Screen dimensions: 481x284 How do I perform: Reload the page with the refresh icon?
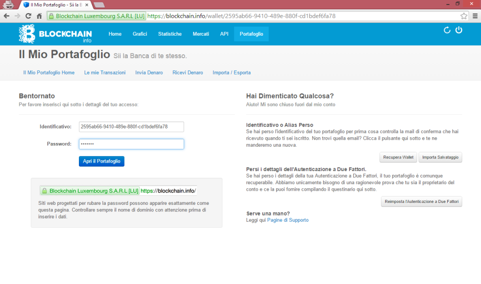pos(28,16)
